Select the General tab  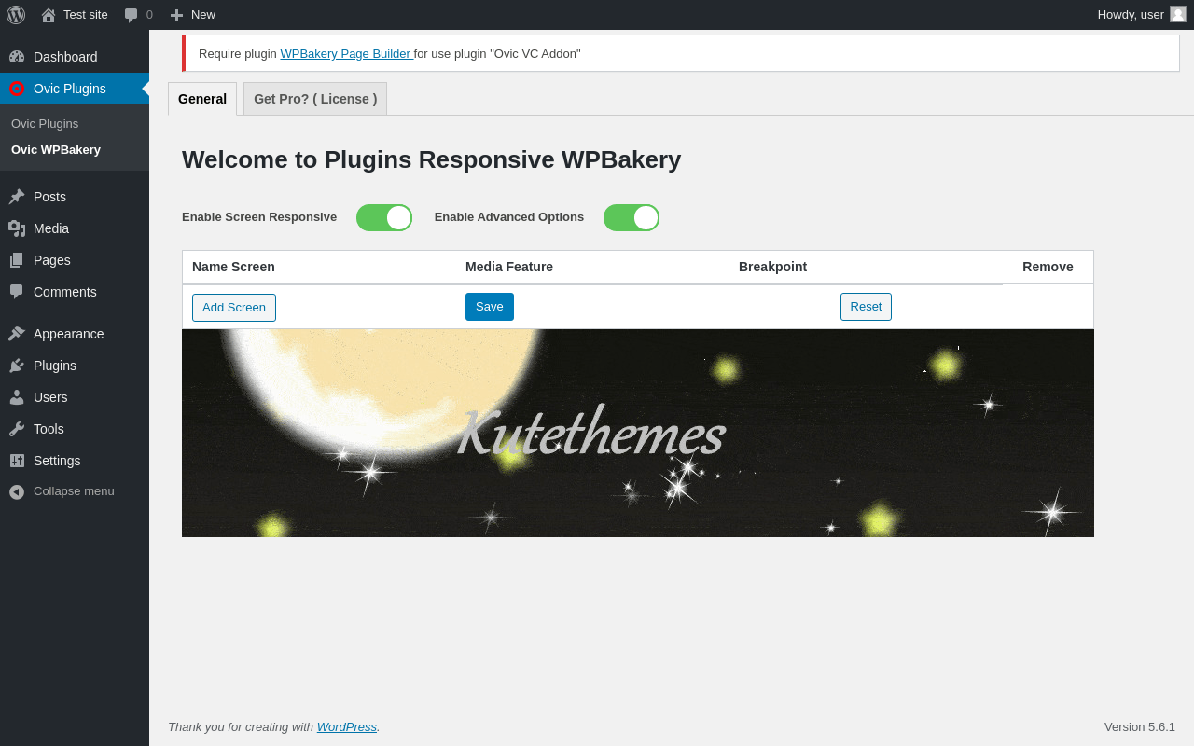click(x=202, y=99)
